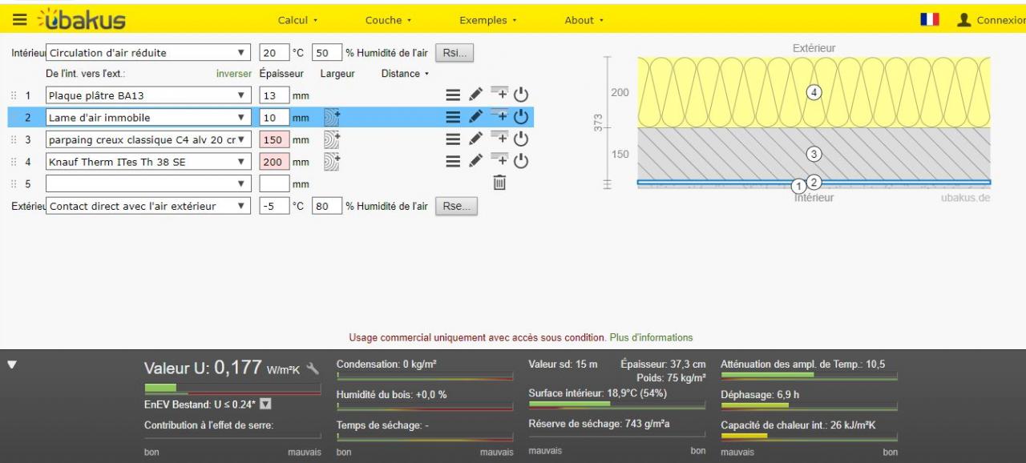This screenshot has height=463, width=1026.
Task: Open the Extérieur contact type dropdown
Action: click(x=149, y=206)
